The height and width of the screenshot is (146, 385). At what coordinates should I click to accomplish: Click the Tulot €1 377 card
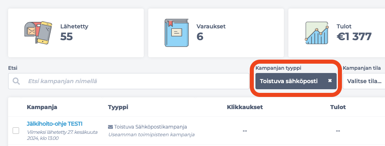tap(337, 33)
